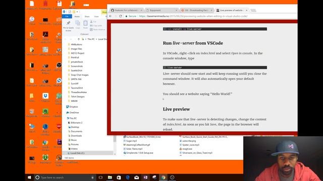
Task: Select Videos under This PC
Action: click(x=74, y=149)
